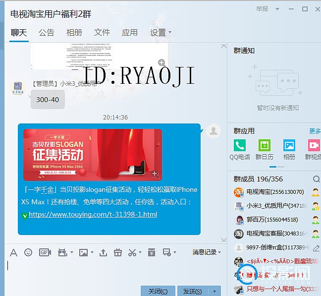Click the edit pencil beside 9897-创维π盒

pyautogui.click(x=316, y=248)
